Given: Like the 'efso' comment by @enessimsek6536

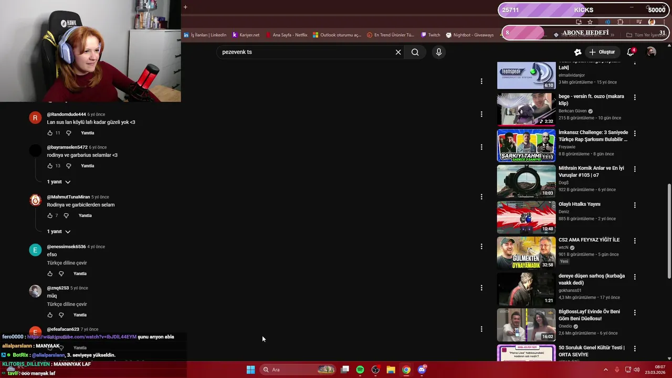Looking at the screenshot, I should click(x=50, y=274).
